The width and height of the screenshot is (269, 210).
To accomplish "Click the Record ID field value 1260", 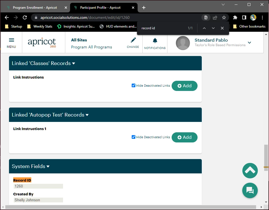I will [38, 186].
